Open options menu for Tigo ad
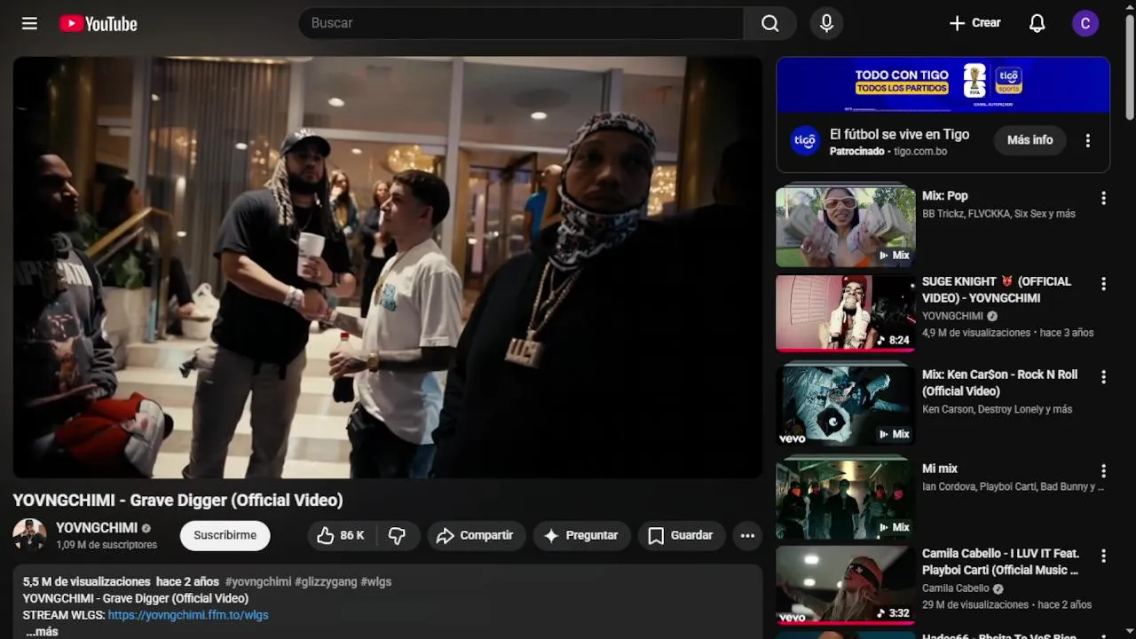This screenshot has height=639, width=1136. click(x=1087, y=140)
